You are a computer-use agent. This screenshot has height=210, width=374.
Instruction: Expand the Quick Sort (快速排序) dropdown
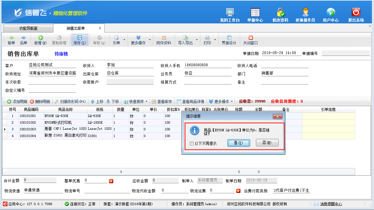point(146,102)
